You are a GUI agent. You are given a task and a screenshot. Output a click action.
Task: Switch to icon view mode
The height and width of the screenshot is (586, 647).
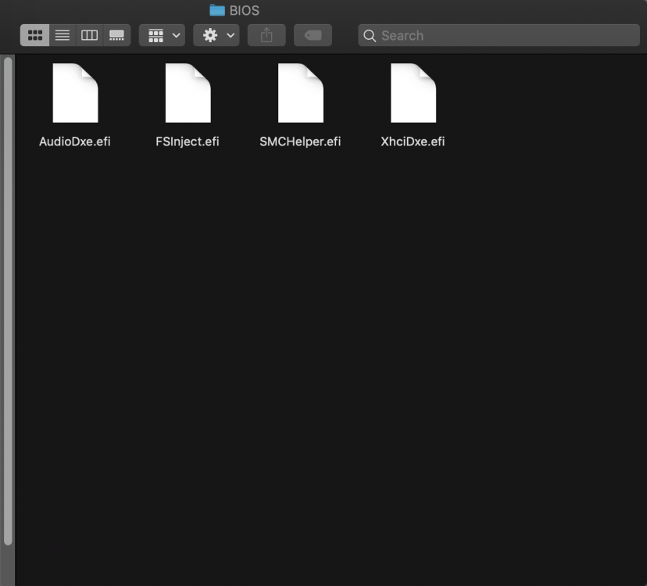click(x=34, y=35)
